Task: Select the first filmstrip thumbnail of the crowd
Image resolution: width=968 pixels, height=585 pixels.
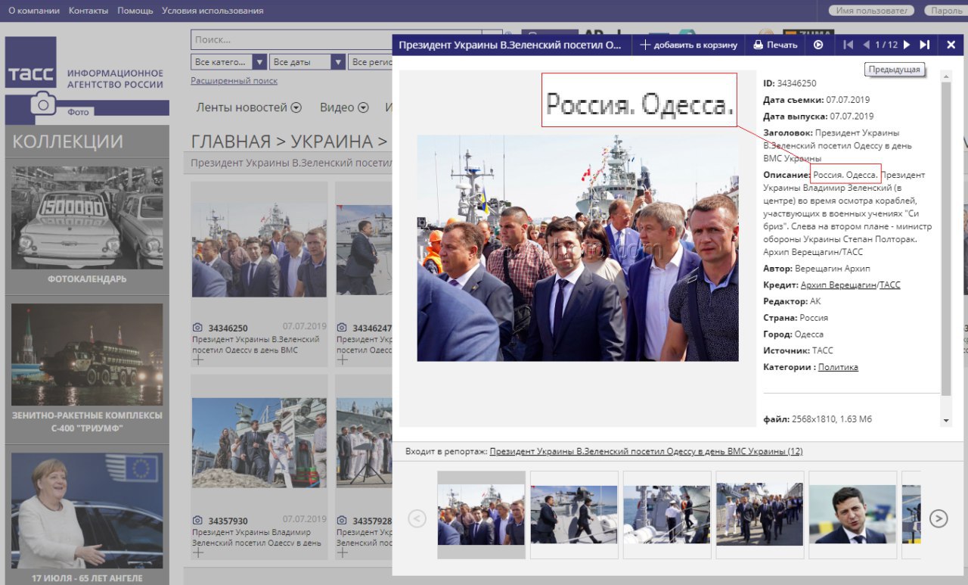Action: pyautogui.click(x=481, y=515)
